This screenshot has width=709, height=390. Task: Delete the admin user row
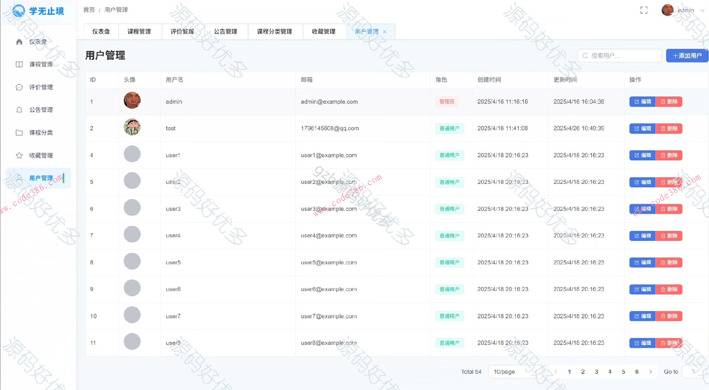[669, 102]
